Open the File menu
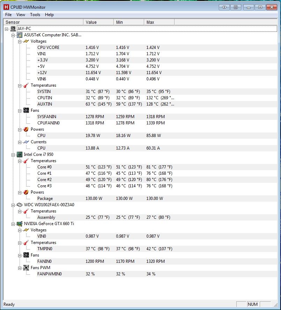Screen dimensions: 281x310 tap(8, 15)
